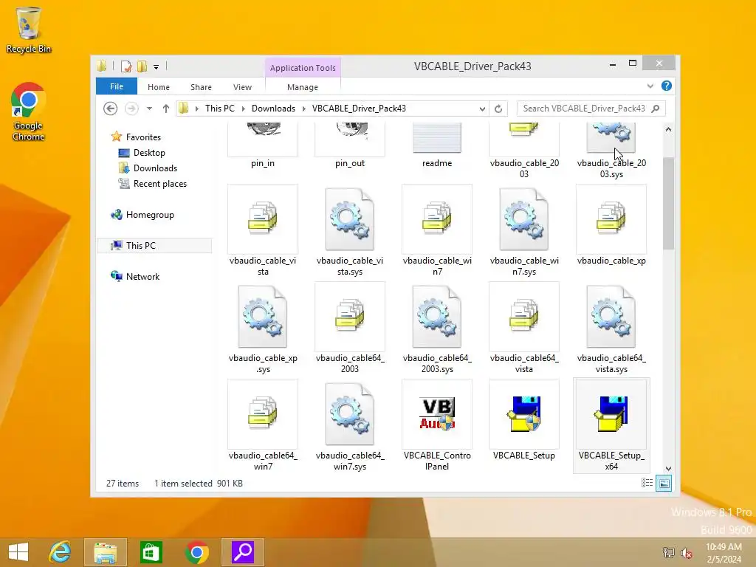
Task: Expand the breadcrumb arrow after Downloads
Action: tap(303, 109)
